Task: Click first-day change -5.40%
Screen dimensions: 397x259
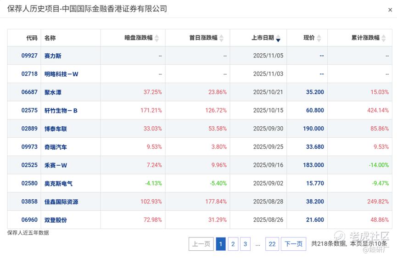Action: point(218,183)
